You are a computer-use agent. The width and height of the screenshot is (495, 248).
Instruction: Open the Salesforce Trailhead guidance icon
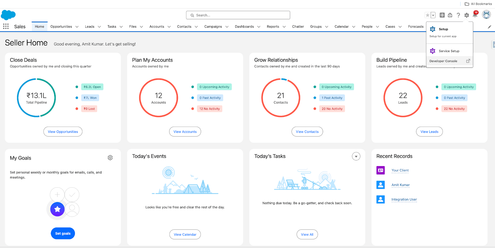point(450,15)
